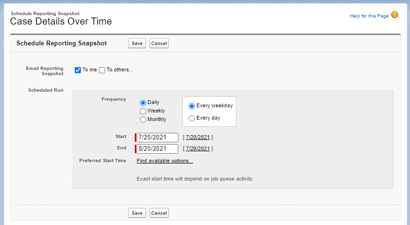The image size is (410, 225).
Task: Click the top Cancel button
Action: tap(159, 43)
